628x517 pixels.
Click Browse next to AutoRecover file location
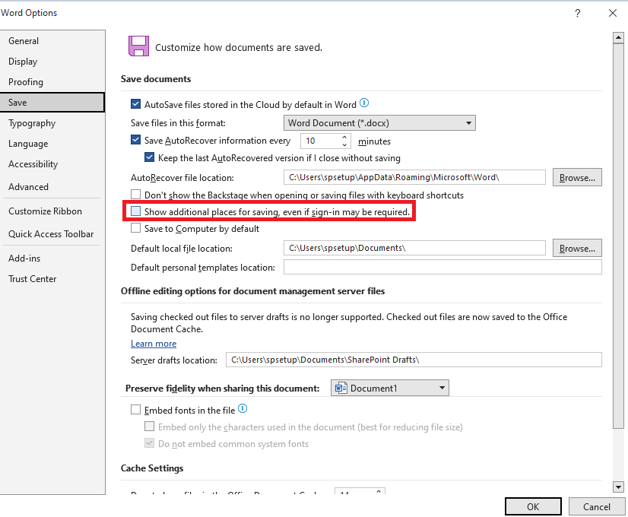point(577,177)
